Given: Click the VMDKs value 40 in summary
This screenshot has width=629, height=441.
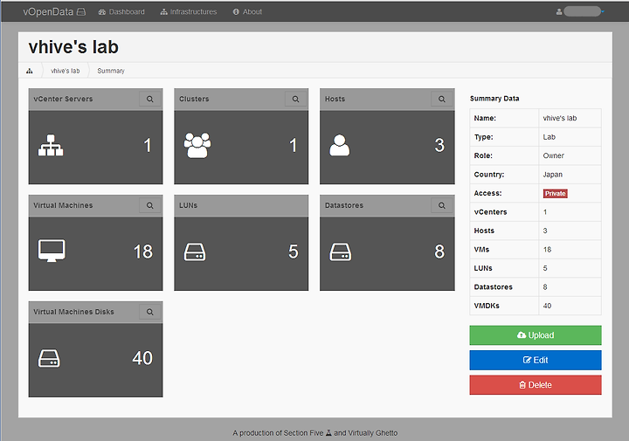Looking at the screenshot, I should tap(547, 306).
